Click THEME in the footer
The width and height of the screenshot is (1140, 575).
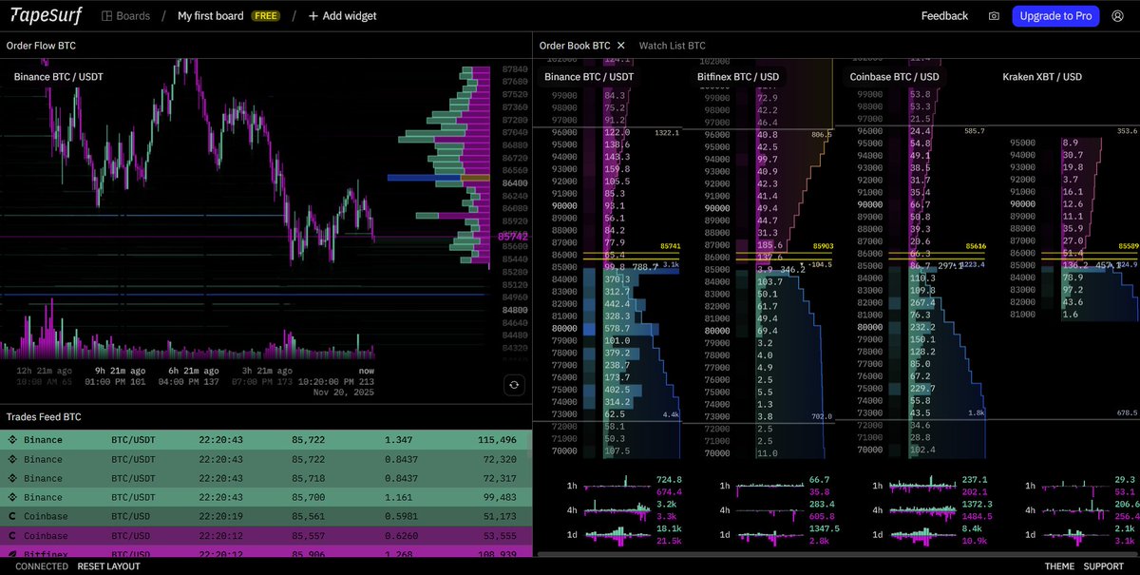[x=1059, y=566]
